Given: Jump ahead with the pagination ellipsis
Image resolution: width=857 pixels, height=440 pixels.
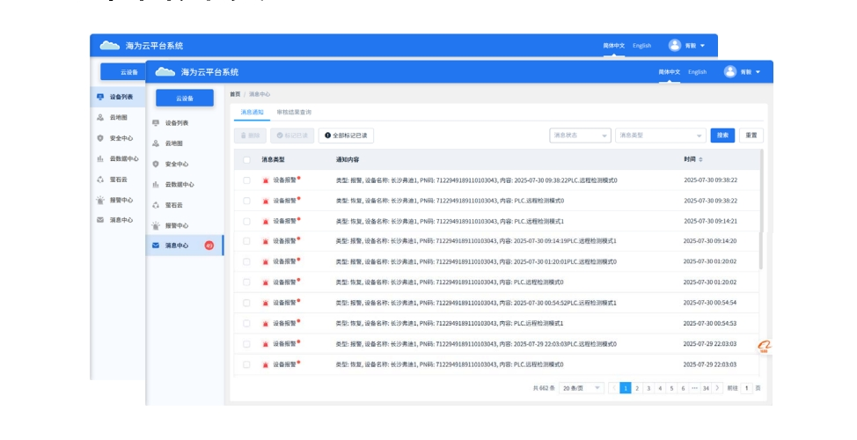Looking at the screenshot, I should (x=694, y=388).
